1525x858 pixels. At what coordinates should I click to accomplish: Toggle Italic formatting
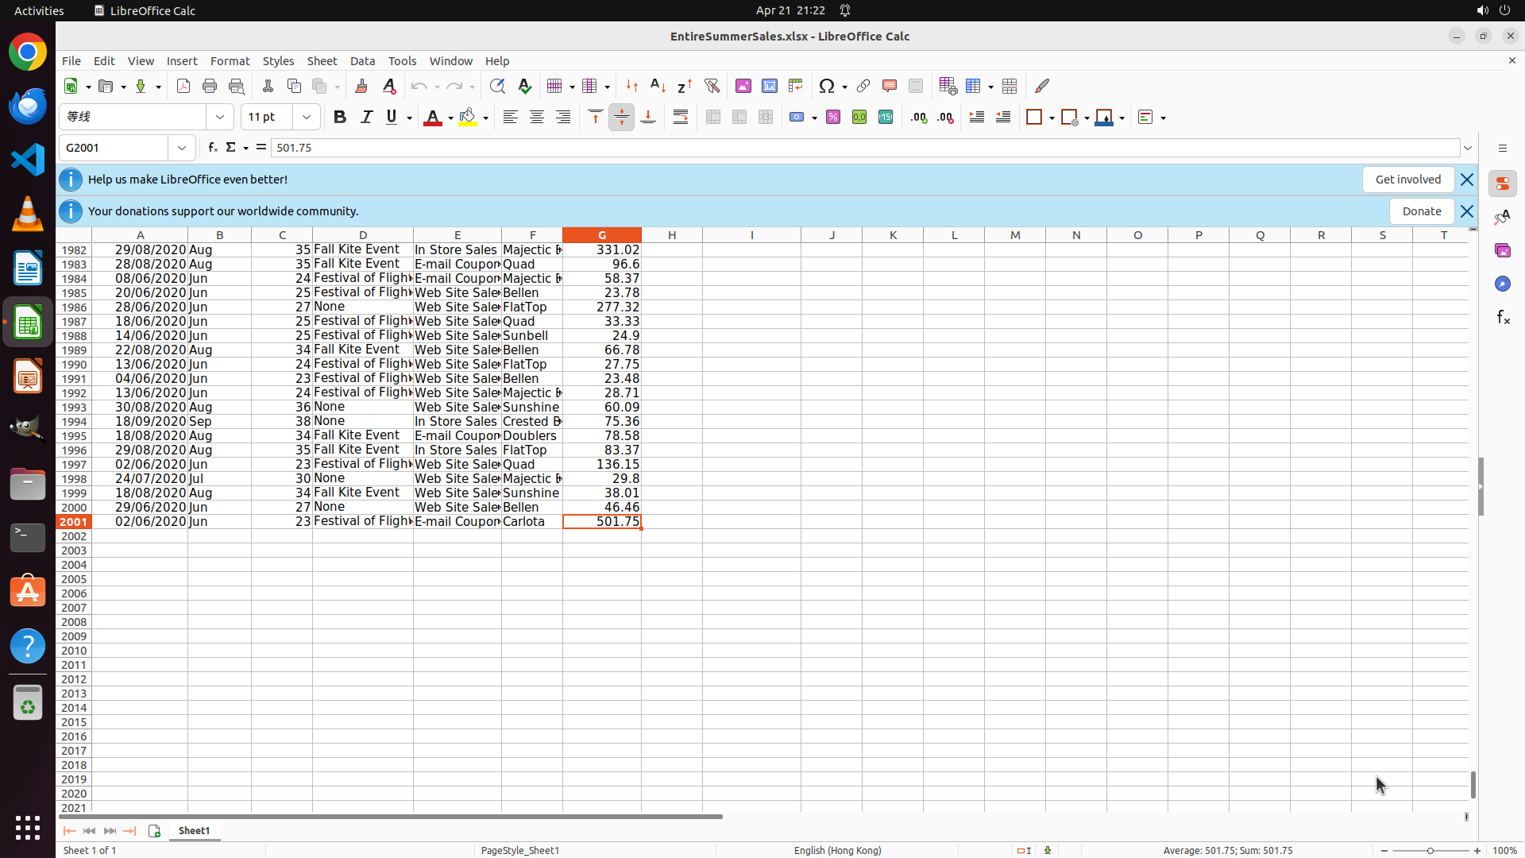tap(366, 117)
